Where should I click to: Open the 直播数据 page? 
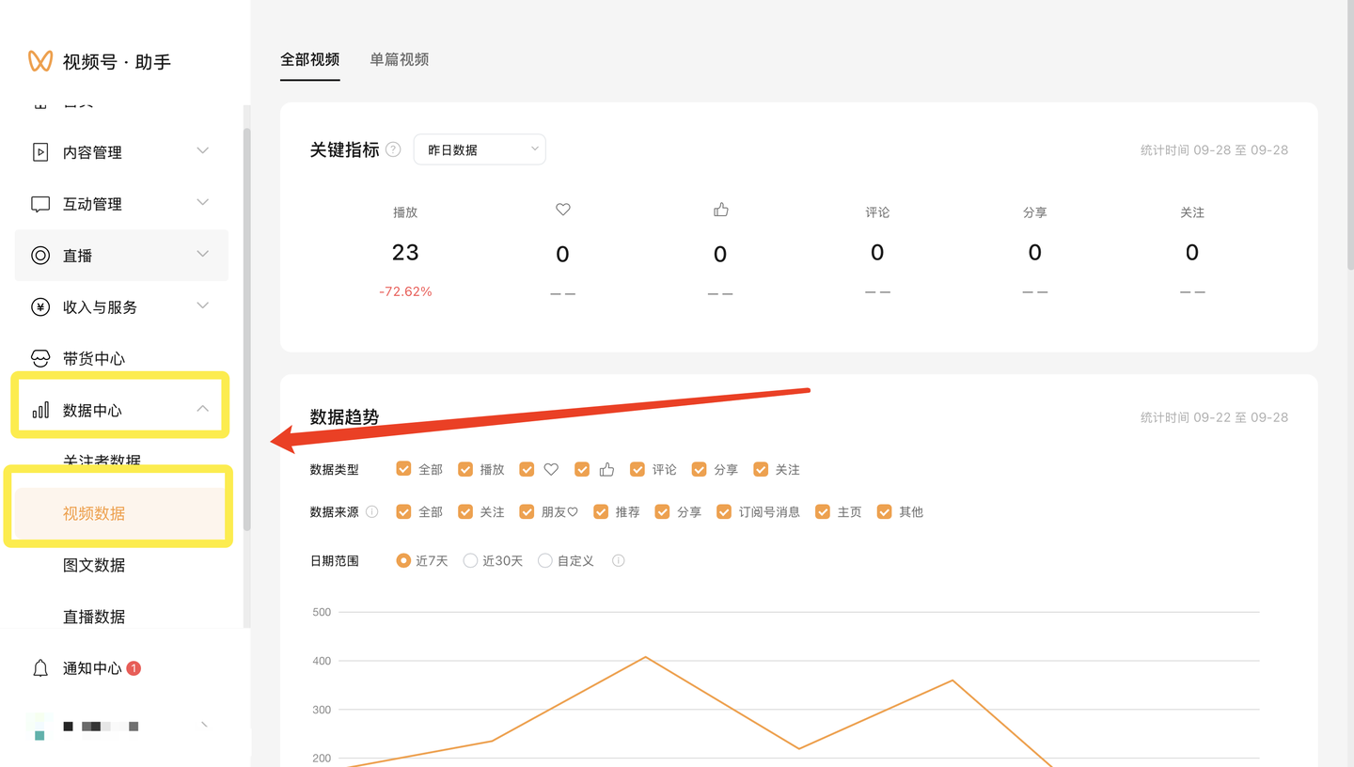[x=95, y=616]
